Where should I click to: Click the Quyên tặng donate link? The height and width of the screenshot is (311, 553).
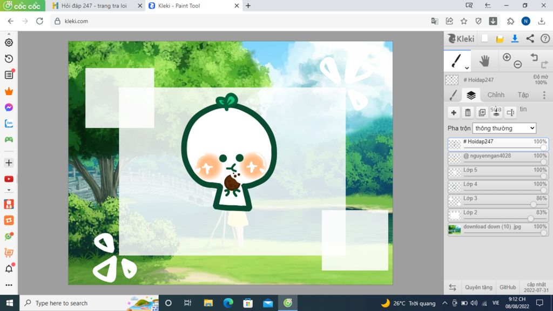tap(478, 287)
